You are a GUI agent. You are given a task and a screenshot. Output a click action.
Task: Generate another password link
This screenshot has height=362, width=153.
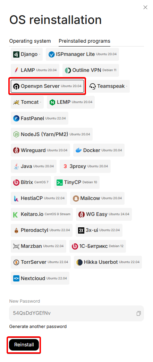38,327
